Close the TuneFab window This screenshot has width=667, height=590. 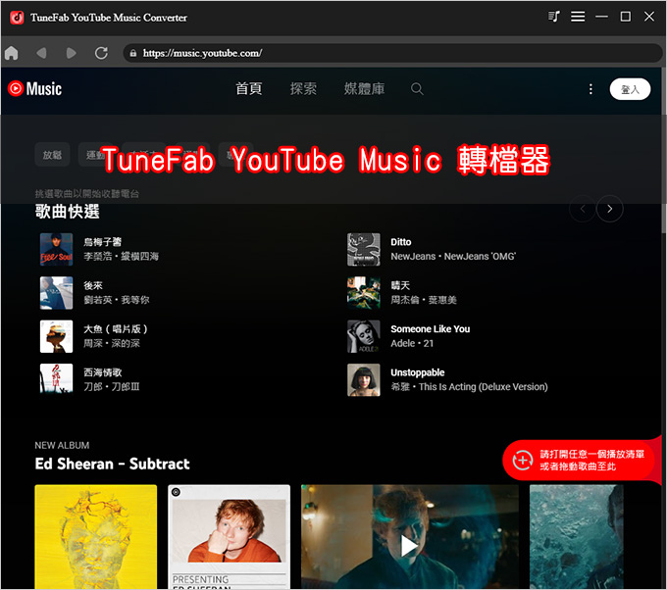[649, 17]
